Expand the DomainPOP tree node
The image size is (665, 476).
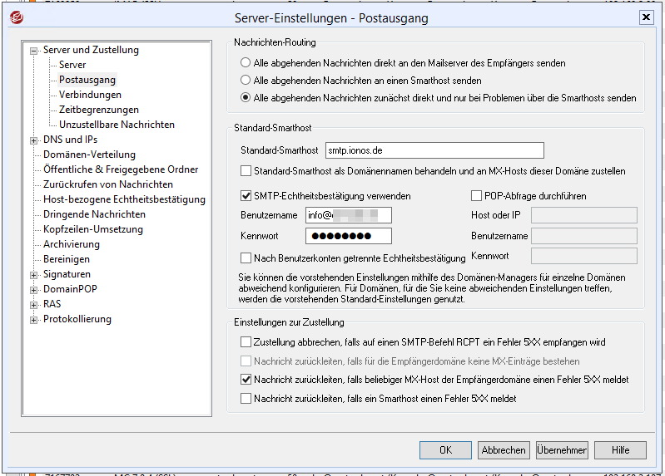coord(34,290)
